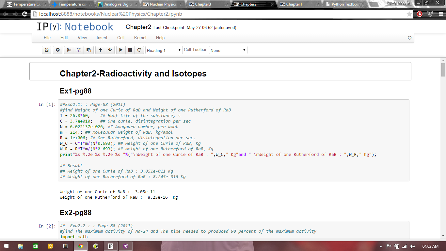Insert a new cell below using plus icon
This screenshot has width=446, height=251.
(58, 50)
